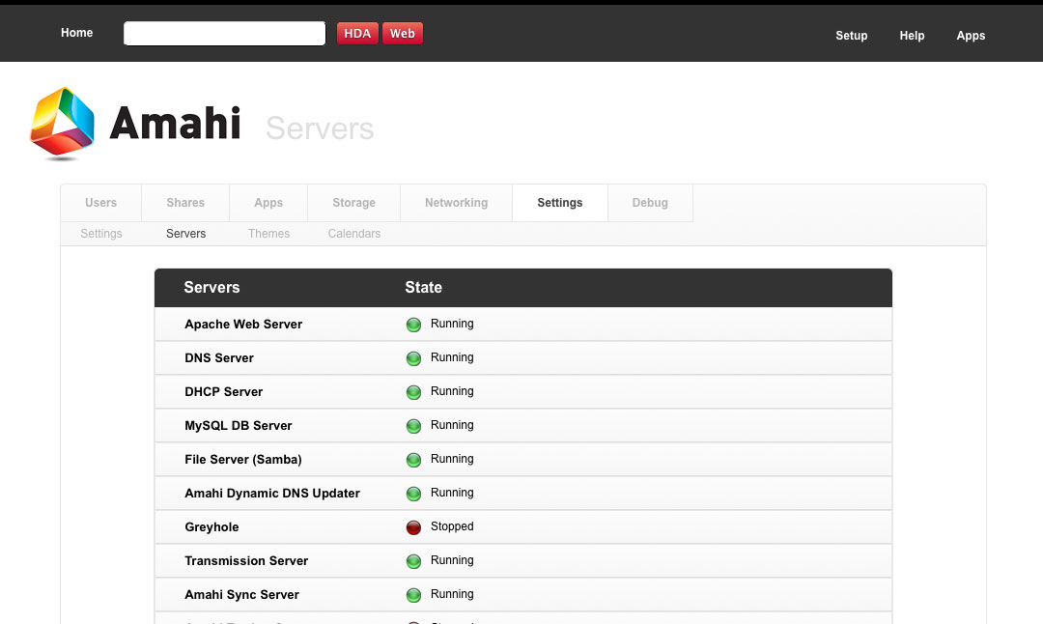Click the green status icon for MySQL DB Server
This screenshot has height=624, width=1043.
coord(413,426)
